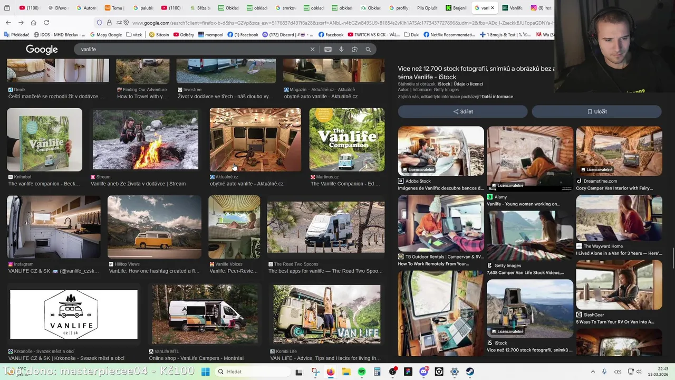Open the vitek bookmarks folder
Screen dimensions: 675x380
[133, 35]
